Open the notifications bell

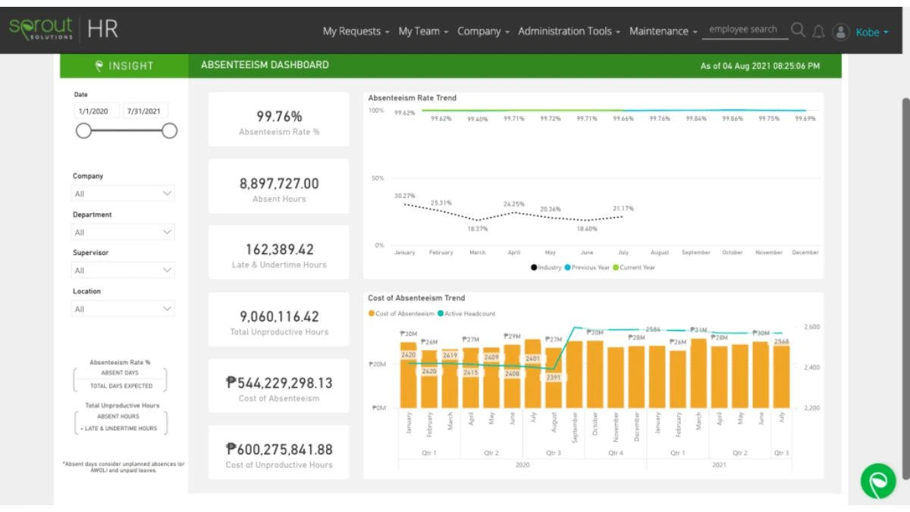tap(818, 31)
